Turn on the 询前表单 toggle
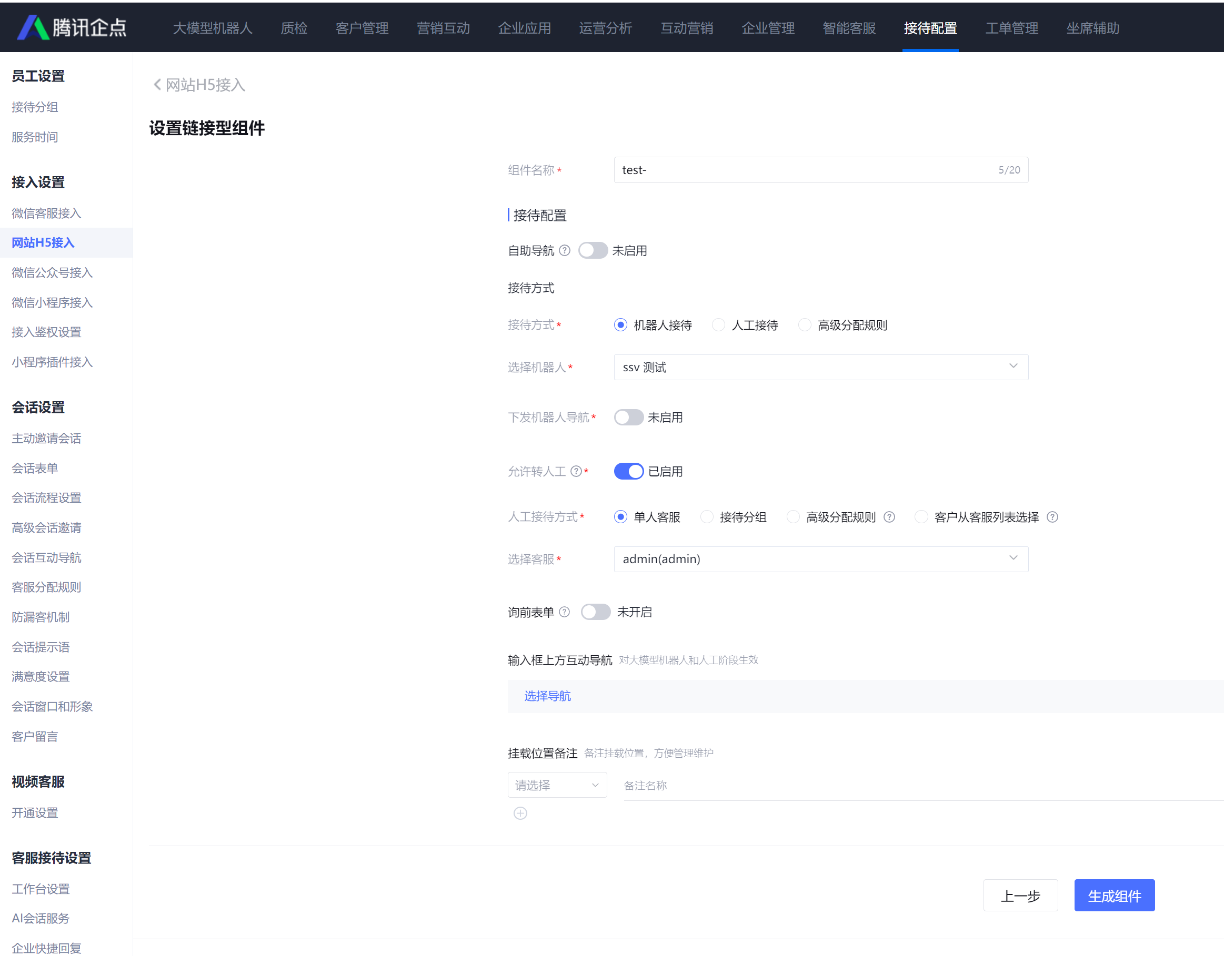This screenshot has width=1224, height=956. [x=595, y=612]
